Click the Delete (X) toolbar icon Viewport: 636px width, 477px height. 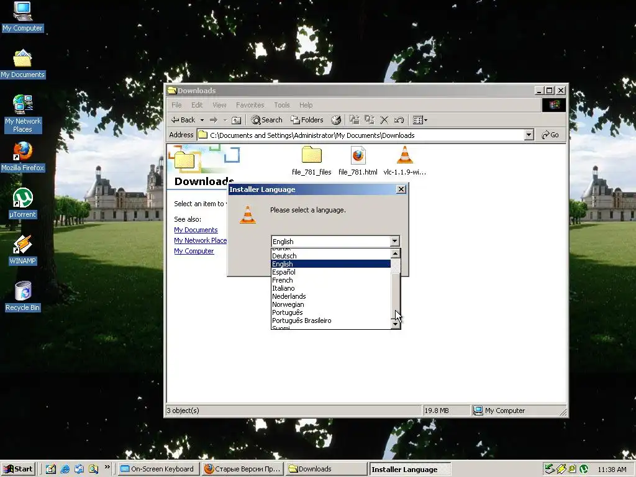(x=384, y=120)
